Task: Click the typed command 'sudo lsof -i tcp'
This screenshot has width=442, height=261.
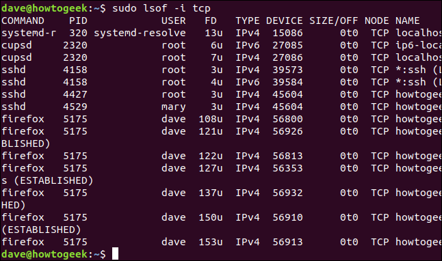Action: (x=161, y=8)
